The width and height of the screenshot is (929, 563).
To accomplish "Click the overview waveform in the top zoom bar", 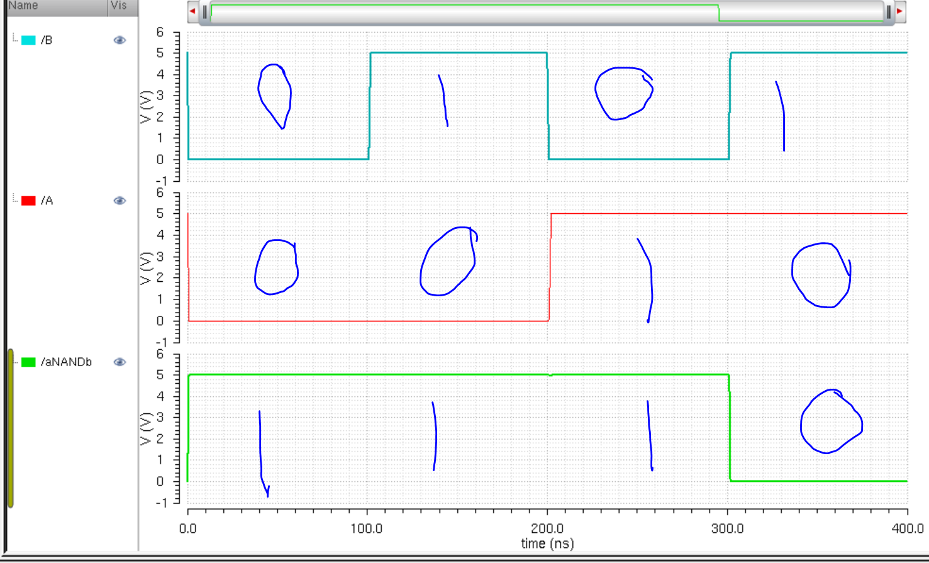I will [x=546, y=13].
